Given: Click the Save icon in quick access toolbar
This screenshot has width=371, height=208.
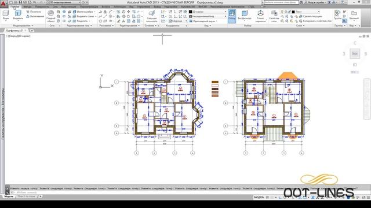Looking at the screenshot, I should (x=21, y=2).
